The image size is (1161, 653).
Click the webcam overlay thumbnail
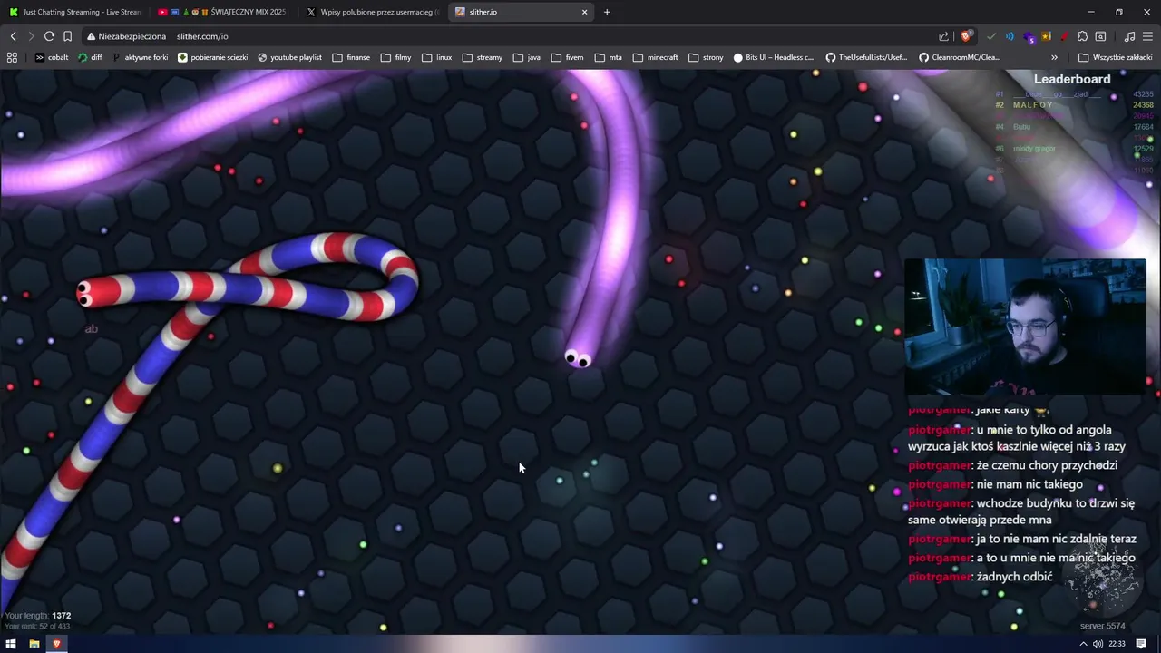pos(1025,326)
